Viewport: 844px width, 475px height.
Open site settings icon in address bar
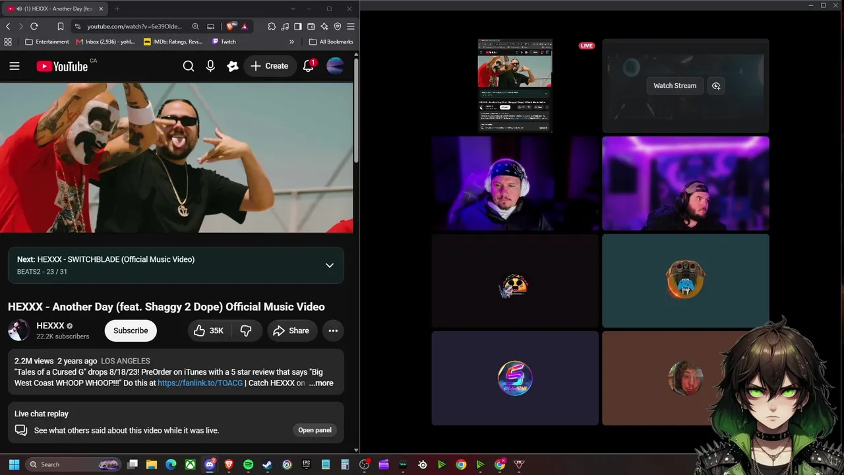click(x=78, y=26)
